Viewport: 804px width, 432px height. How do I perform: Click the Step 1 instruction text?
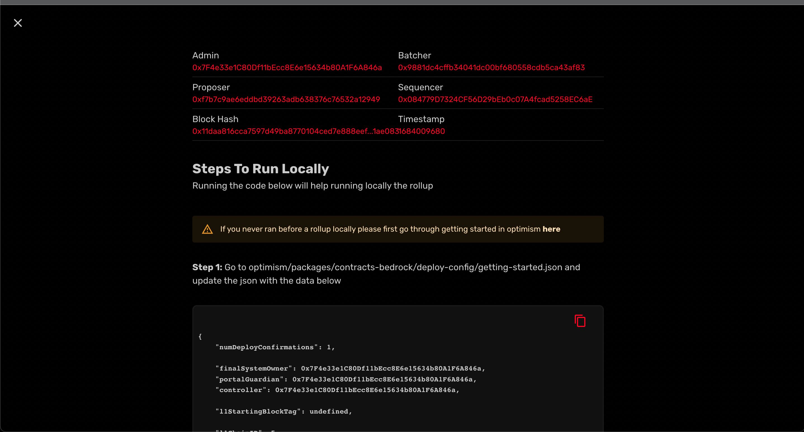pyautogui.click(x=386, y=274)
